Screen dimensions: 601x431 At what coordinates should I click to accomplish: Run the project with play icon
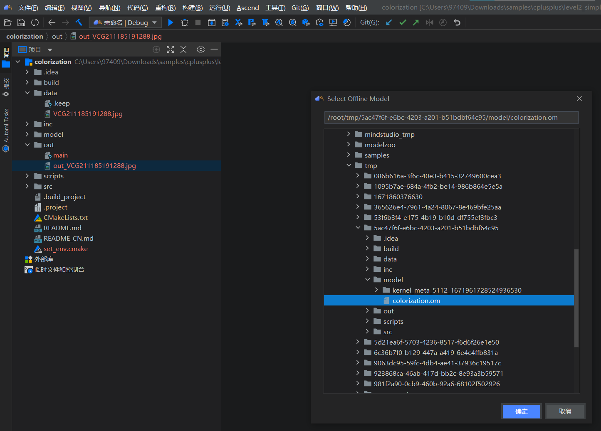coord(171,22)
